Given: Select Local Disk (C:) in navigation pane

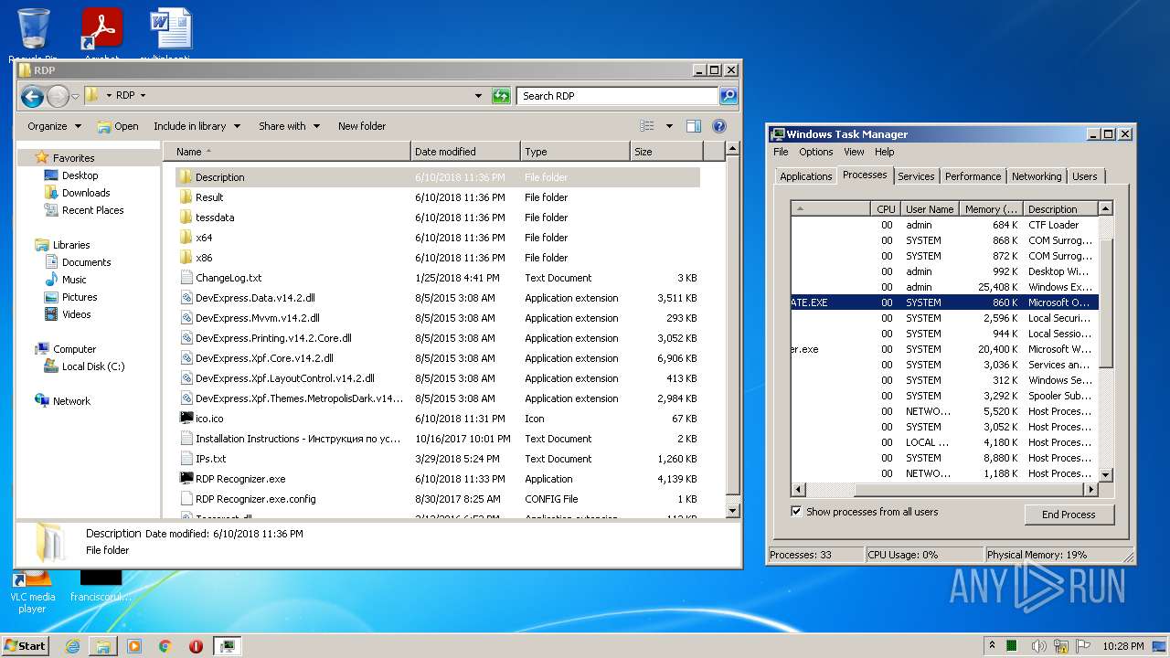Looking at the screenshot, I should pyautogui.click(x=93, y=366).
